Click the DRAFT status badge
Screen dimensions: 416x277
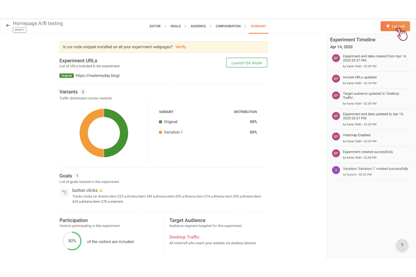pos(19,30)
